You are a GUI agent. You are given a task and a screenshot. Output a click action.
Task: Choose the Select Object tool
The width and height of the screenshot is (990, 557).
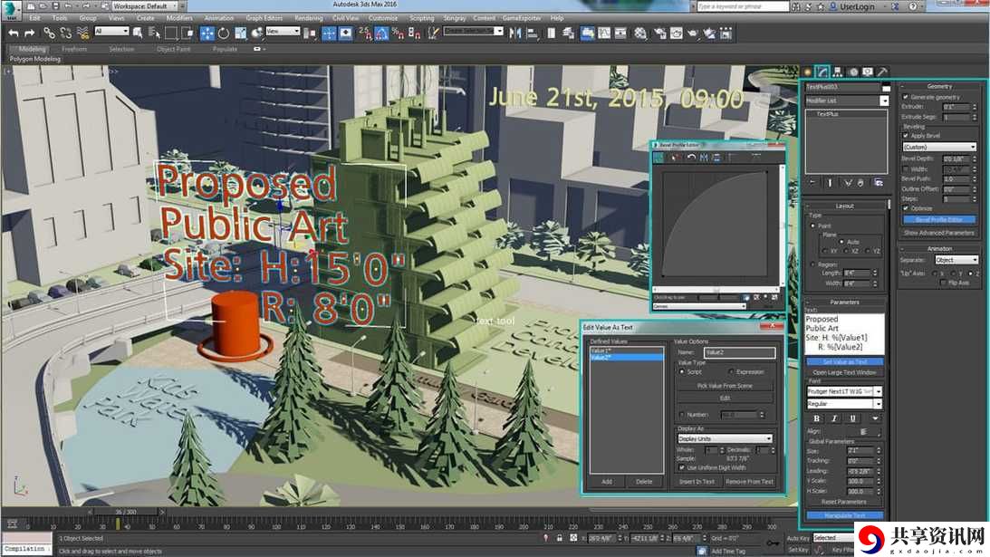pyautogui.click(x=138, y=33)
